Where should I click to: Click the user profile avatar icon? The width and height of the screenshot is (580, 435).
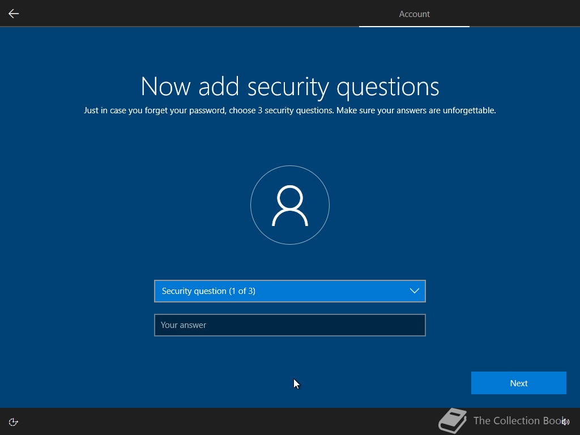(x=290, y=205)
